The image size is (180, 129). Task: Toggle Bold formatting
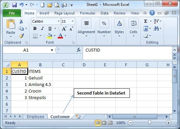pyautogui.click(x=35, y=29)
